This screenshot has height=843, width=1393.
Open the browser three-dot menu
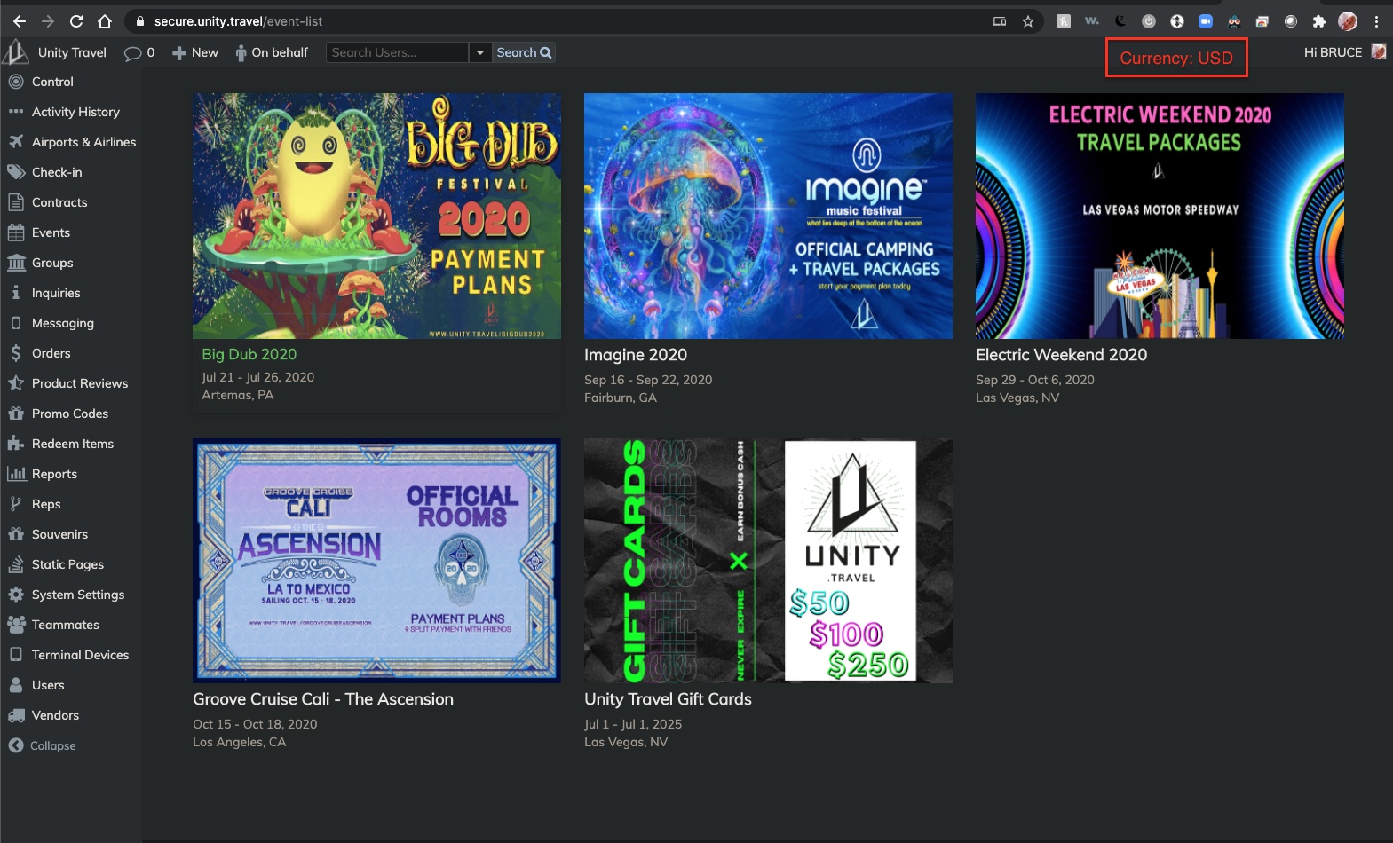[x=1377, y=21]
